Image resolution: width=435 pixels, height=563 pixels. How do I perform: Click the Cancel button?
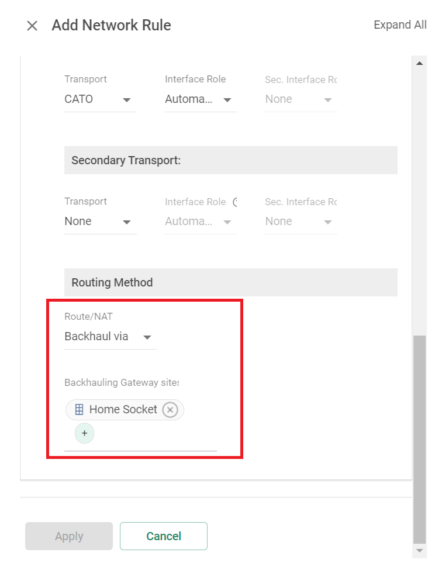pyautogui.click(x=164, y=536)
